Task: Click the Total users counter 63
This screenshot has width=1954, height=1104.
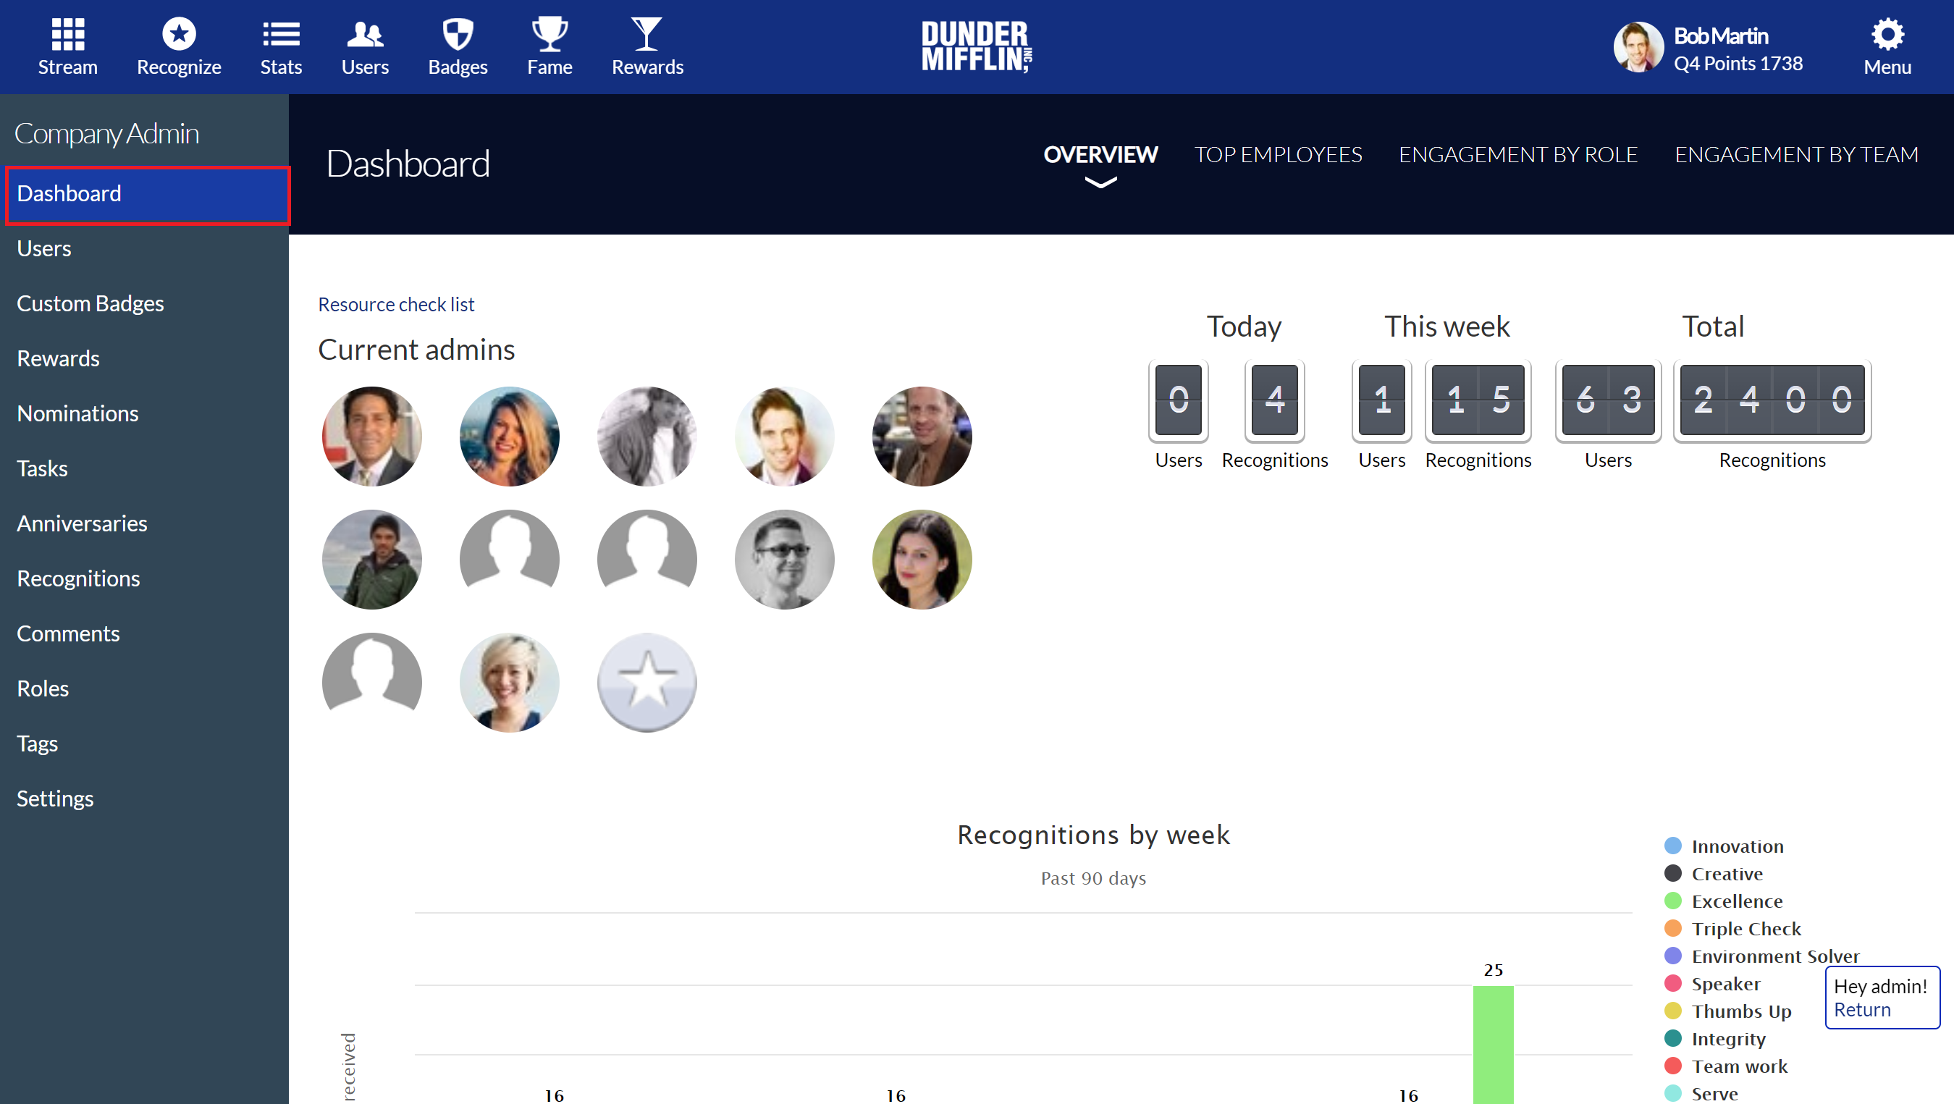Action: pyautogui.click(x=1607, y=400)
